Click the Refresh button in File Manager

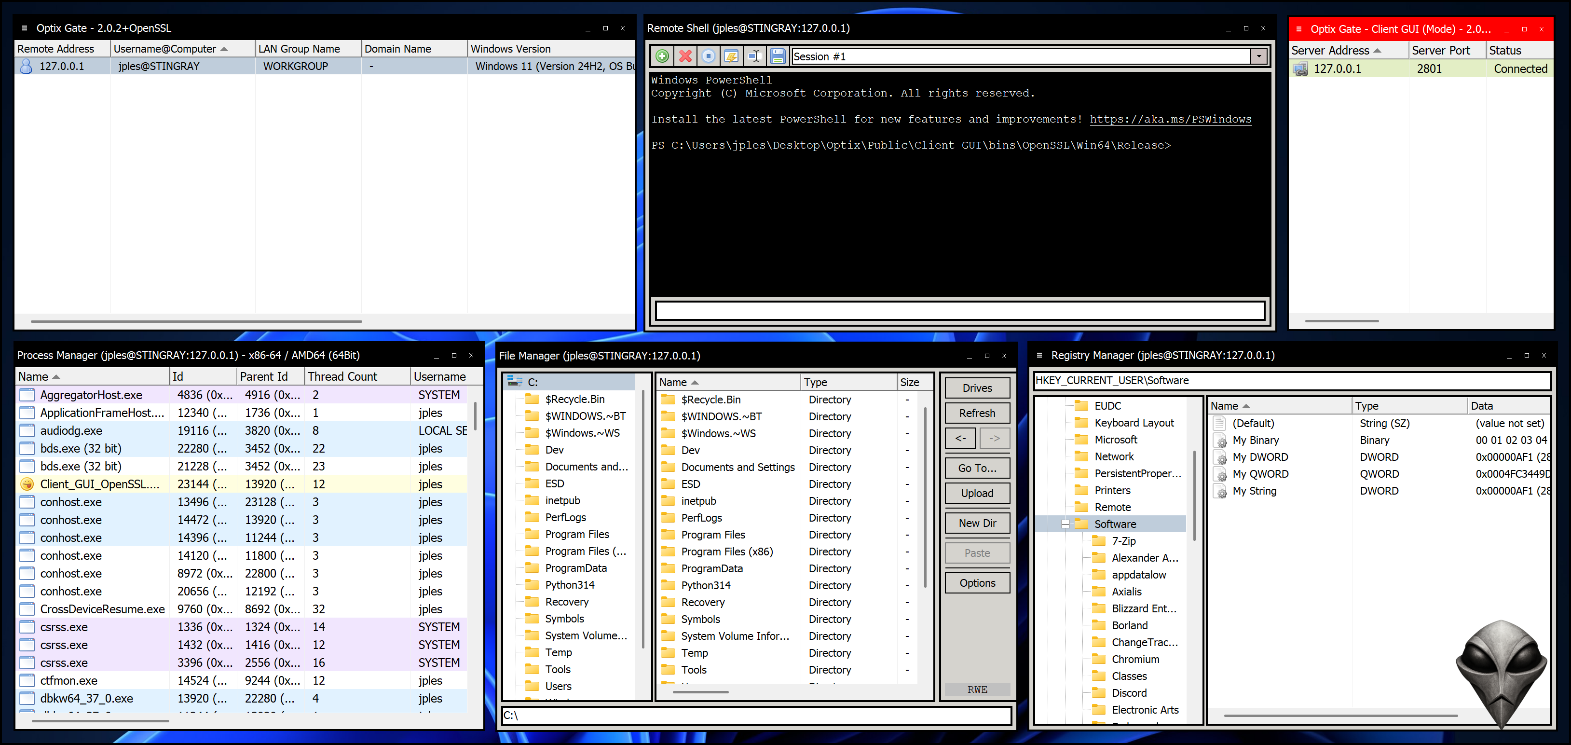[977, 413]
